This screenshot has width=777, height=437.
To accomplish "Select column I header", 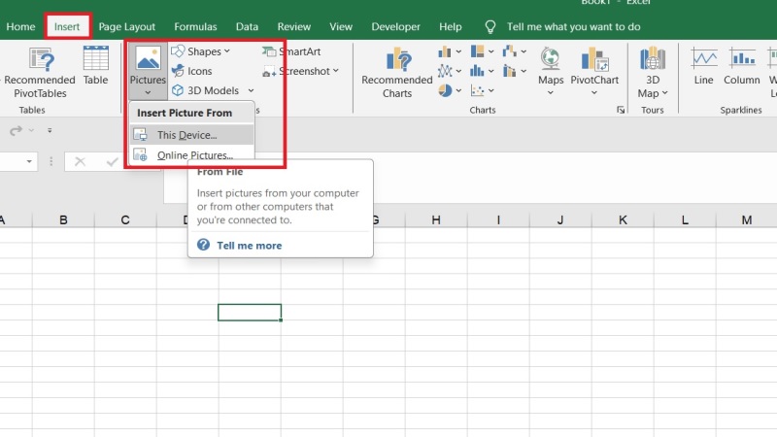I will point(498,220).
